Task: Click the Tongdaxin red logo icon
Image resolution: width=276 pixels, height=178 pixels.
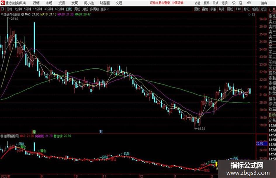Action: tap(2, 3)
